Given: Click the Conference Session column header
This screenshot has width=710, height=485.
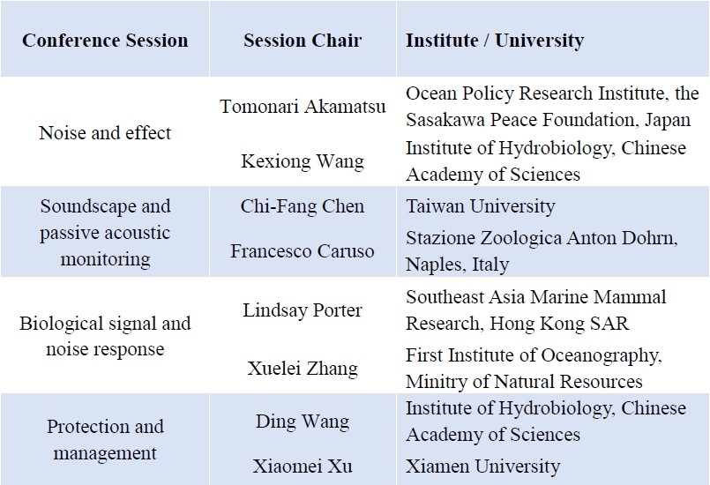Looking at the screenshot, I should point(105,41).
